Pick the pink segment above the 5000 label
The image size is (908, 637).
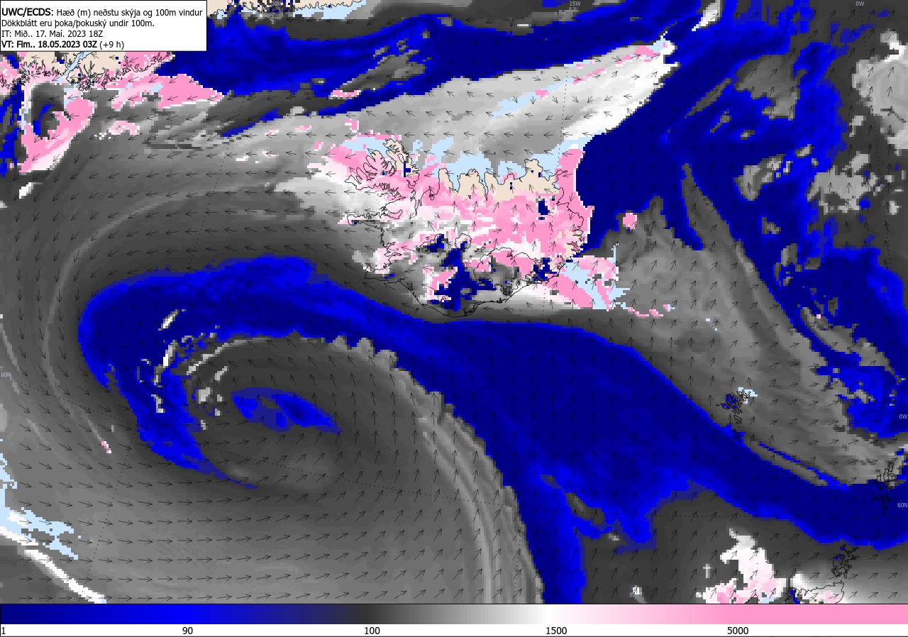(738, 614)
